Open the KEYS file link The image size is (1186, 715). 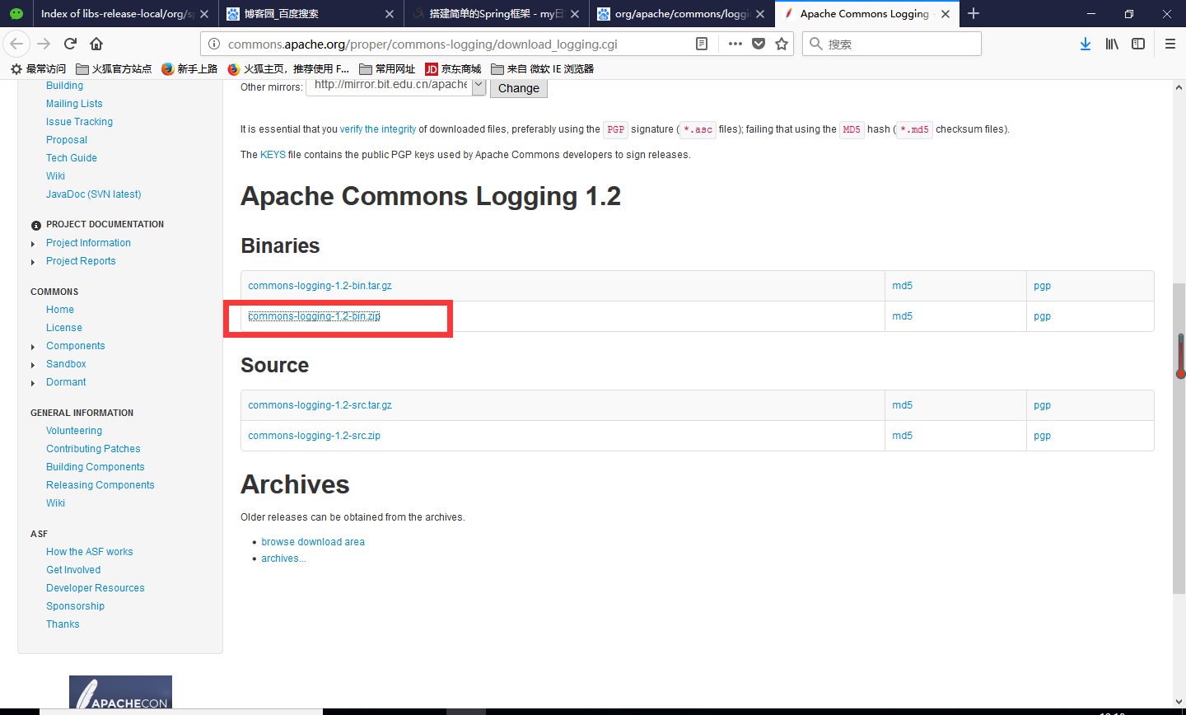pyautogui.click(x=273, y=155)
